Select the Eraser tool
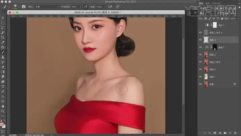This screenshot has width=241, height=136. coord(3,67)
